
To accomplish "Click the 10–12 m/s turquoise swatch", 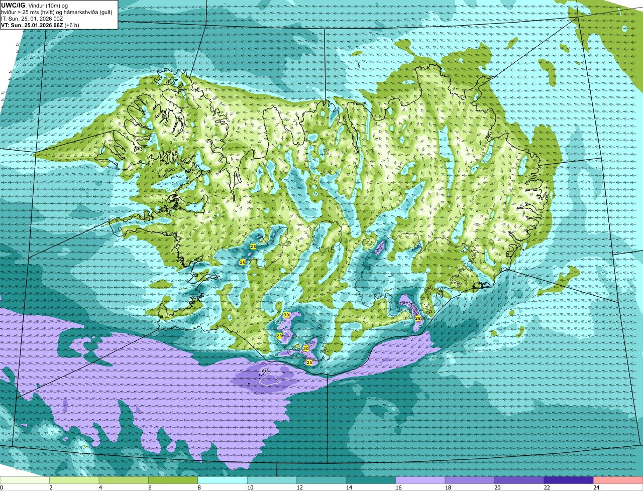I will [272, 480].
